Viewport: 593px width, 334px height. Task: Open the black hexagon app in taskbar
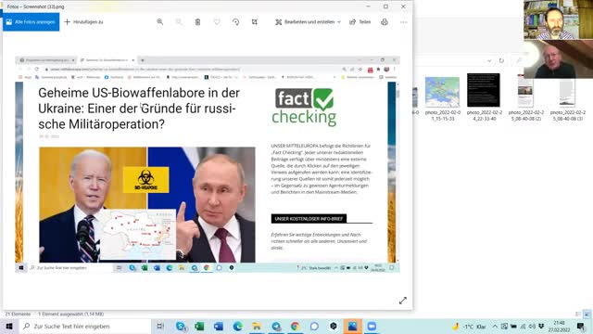[334, 327]
